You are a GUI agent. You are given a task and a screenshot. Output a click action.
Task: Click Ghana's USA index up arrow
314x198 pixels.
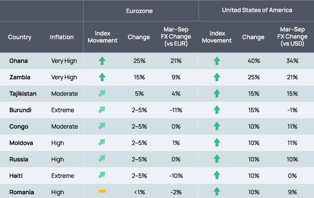(x=217, y=61)
